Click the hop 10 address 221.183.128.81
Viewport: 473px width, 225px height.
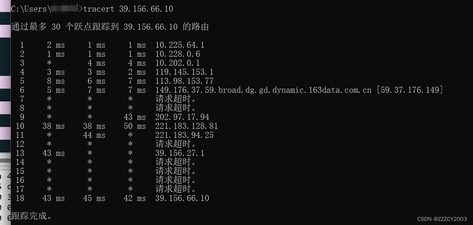[x=186, y=126]
